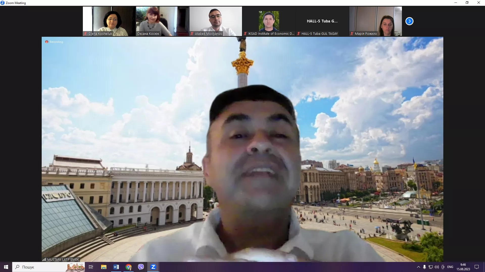The width and height of the screenshot is (485, 272).
Task: Select Atabek Movlyanov video thumbnail
Action: (215, 21)
